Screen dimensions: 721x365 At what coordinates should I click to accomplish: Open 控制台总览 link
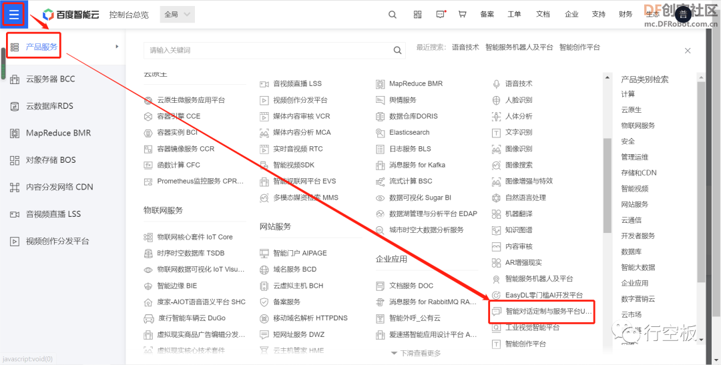click(x=129, y=15)
